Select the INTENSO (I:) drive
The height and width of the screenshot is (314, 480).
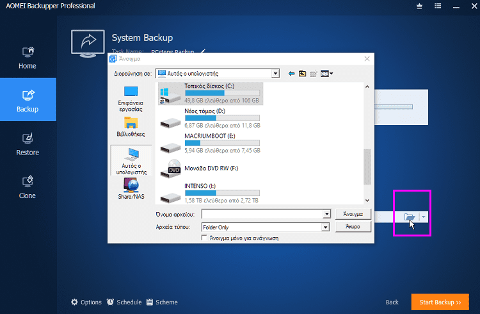click(x=211, y=193)
